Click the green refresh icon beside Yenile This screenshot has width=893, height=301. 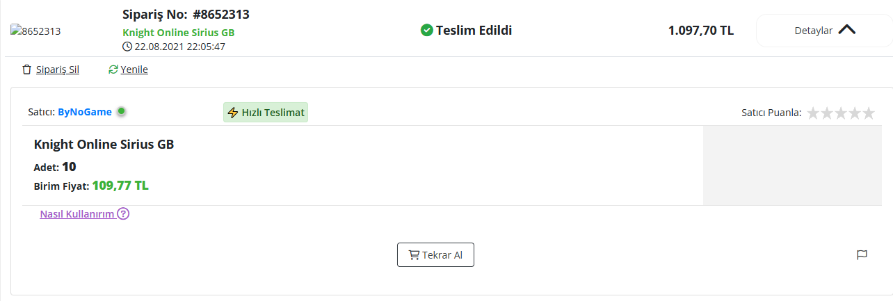(x=113, y=70)
